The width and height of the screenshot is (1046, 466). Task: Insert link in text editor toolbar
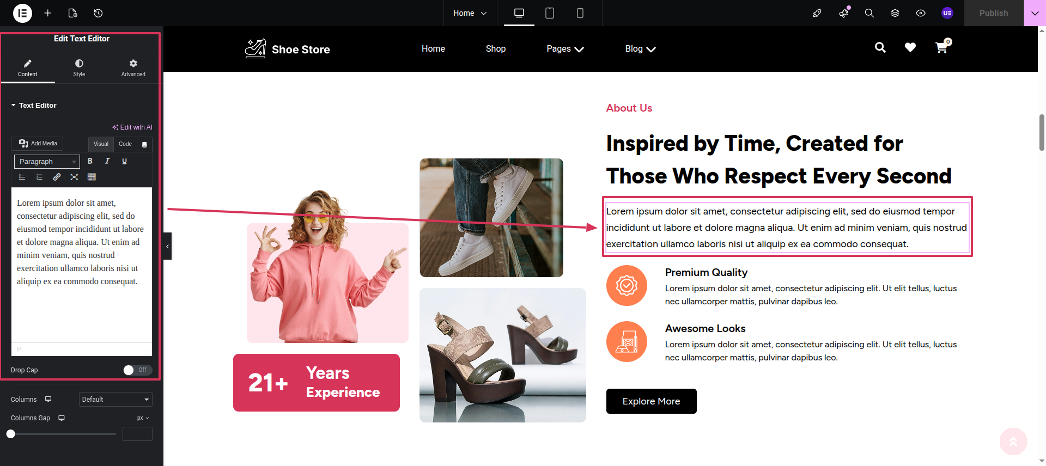[x=57, y=177]
